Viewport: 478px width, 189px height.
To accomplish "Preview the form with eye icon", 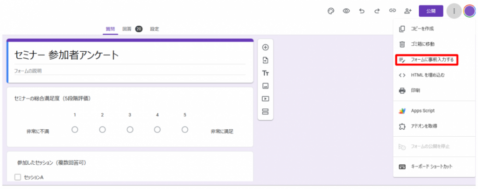I will tap(346, 11).
